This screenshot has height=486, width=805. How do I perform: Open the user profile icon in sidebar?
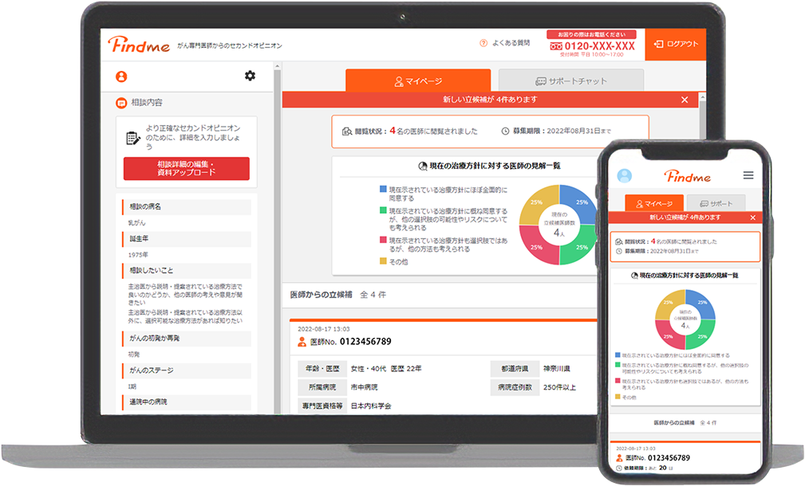click(121, 76)
